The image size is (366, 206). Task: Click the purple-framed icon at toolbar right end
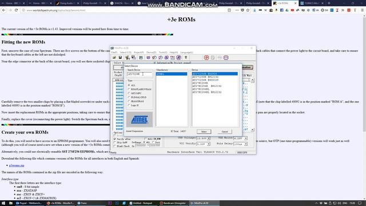point(226,57)
